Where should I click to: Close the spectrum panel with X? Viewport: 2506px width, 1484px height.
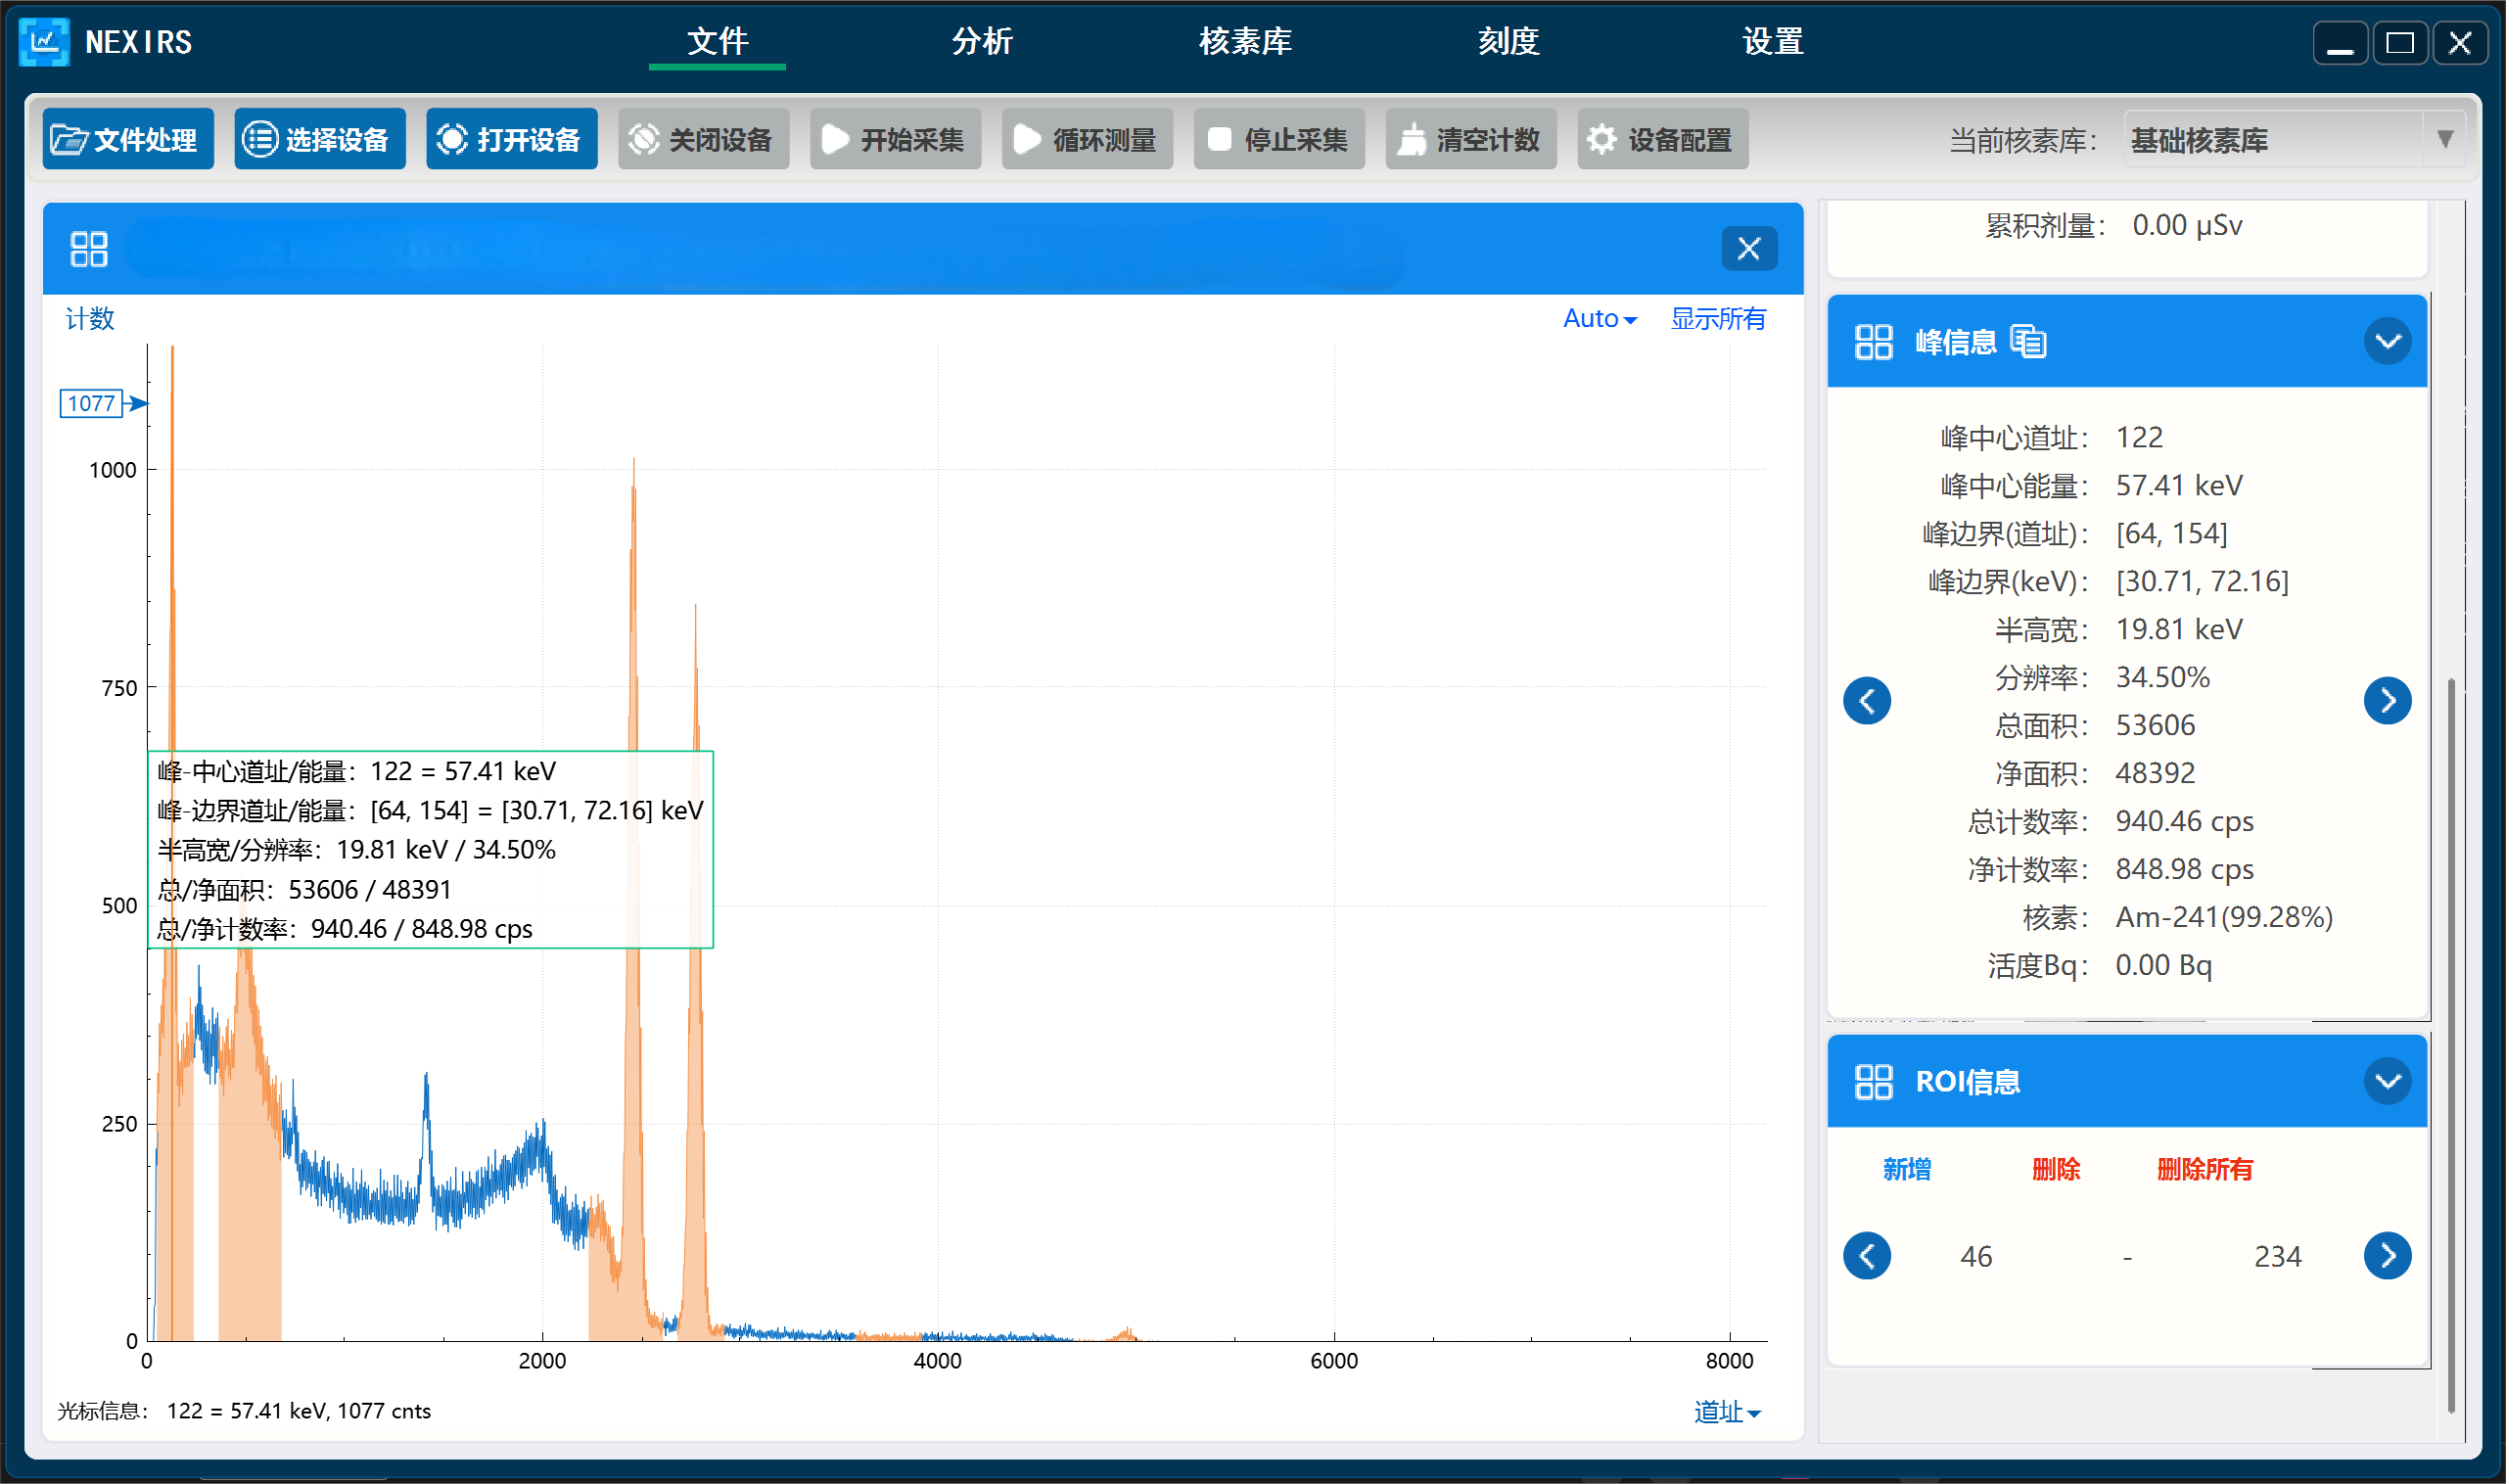pos(1748,249)
